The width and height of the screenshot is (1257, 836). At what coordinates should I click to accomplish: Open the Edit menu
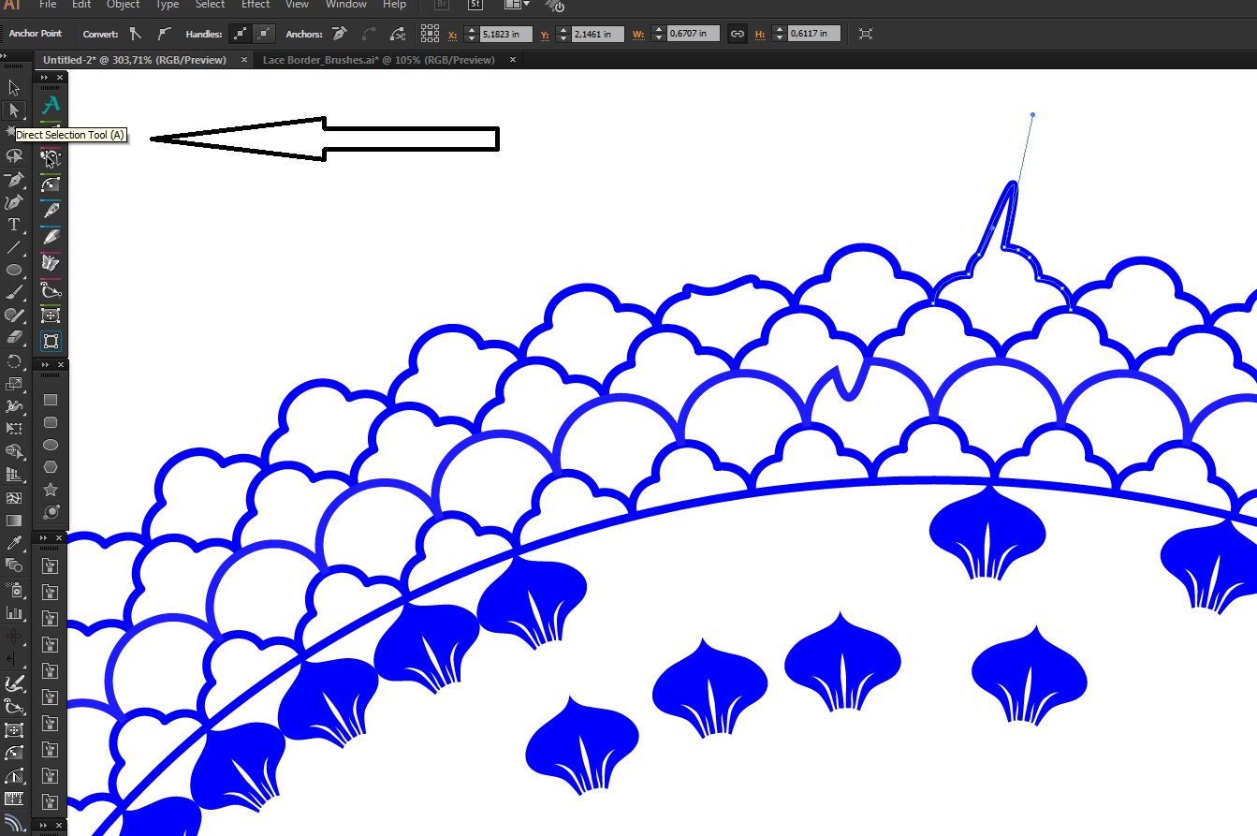pyautogui.click(x=81, y=5)
